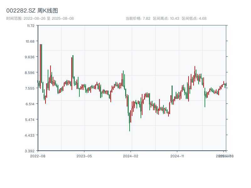Click the 7.555 y-axis price label
Screen dimensions: 251x188
tap(30, 88)
